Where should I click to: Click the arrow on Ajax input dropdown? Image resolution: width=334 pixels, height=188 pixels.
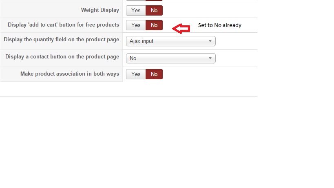(210, 41)
